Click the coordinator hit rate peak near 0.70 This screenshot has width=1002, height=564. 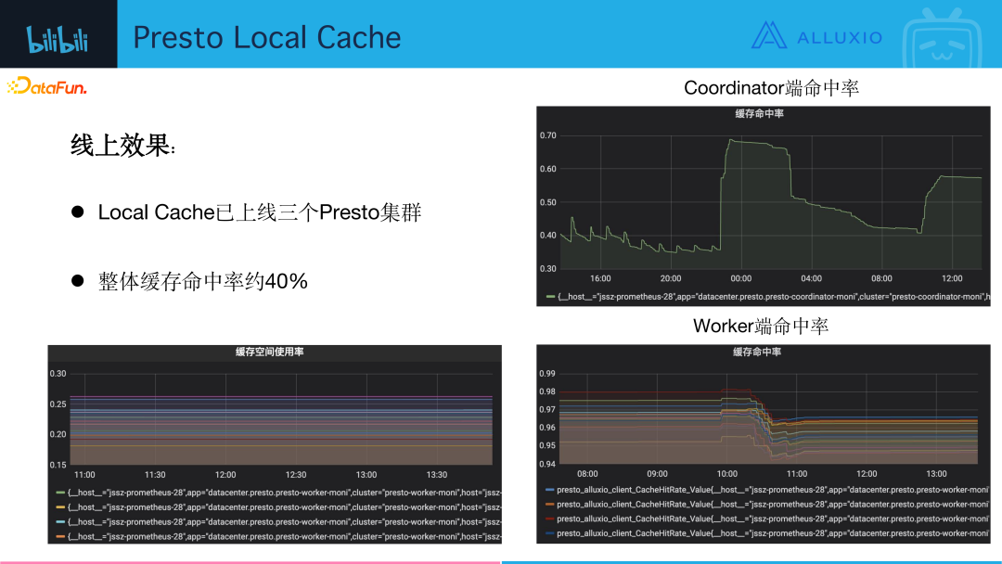(x=730, y=140)
